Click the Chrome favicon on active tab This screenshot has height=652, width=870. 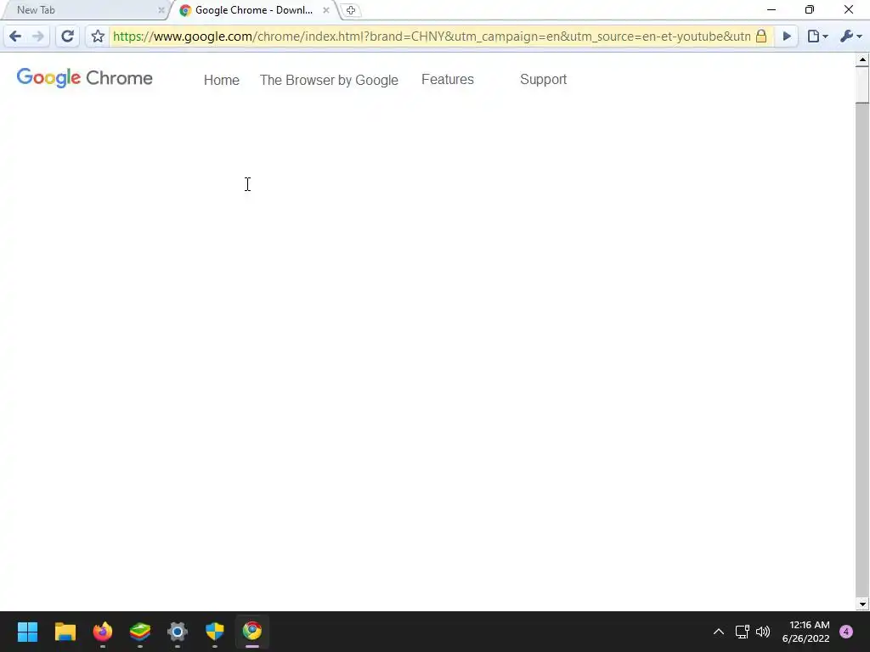click(185, 10)
